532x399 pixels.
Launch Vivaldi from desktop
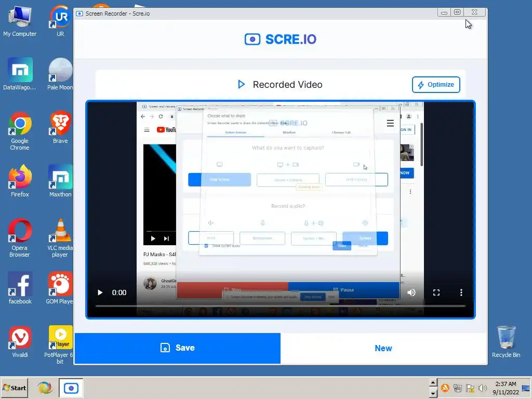pyautogui.click(x=20, y=342)
